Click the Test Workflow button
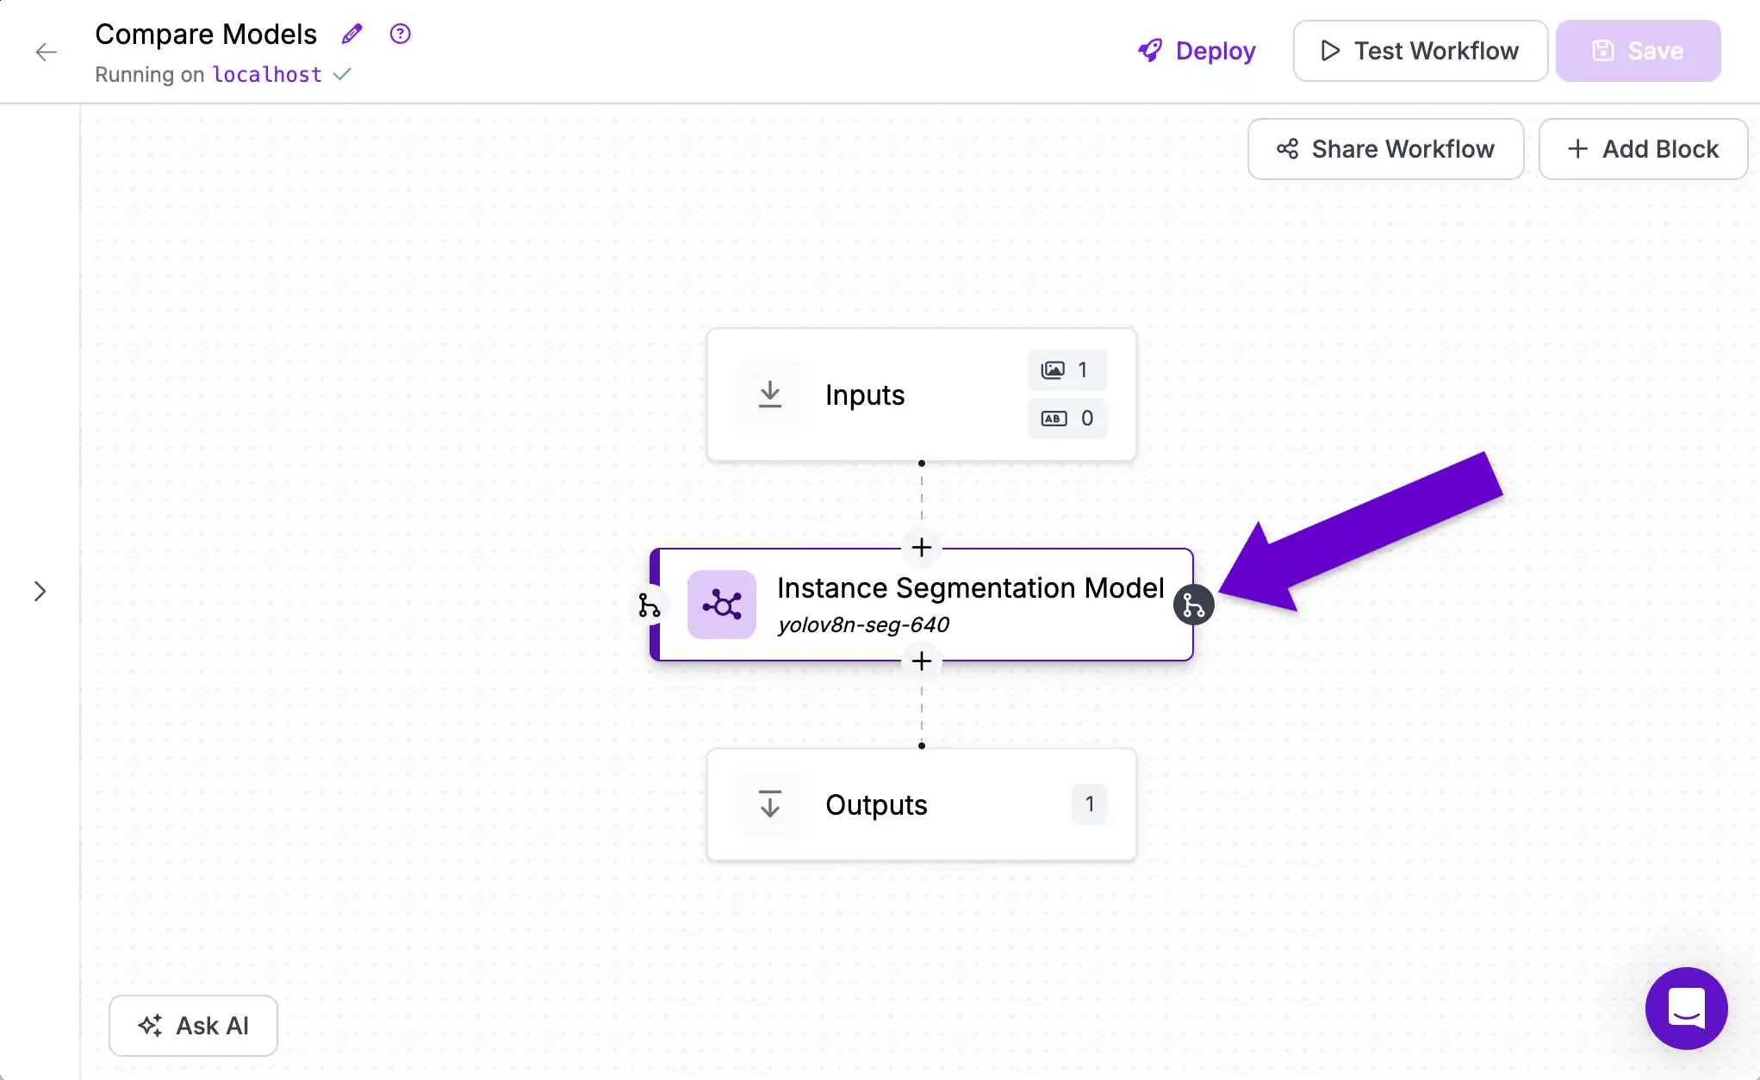The image size is (1760, 1080). coord(1420,51)
